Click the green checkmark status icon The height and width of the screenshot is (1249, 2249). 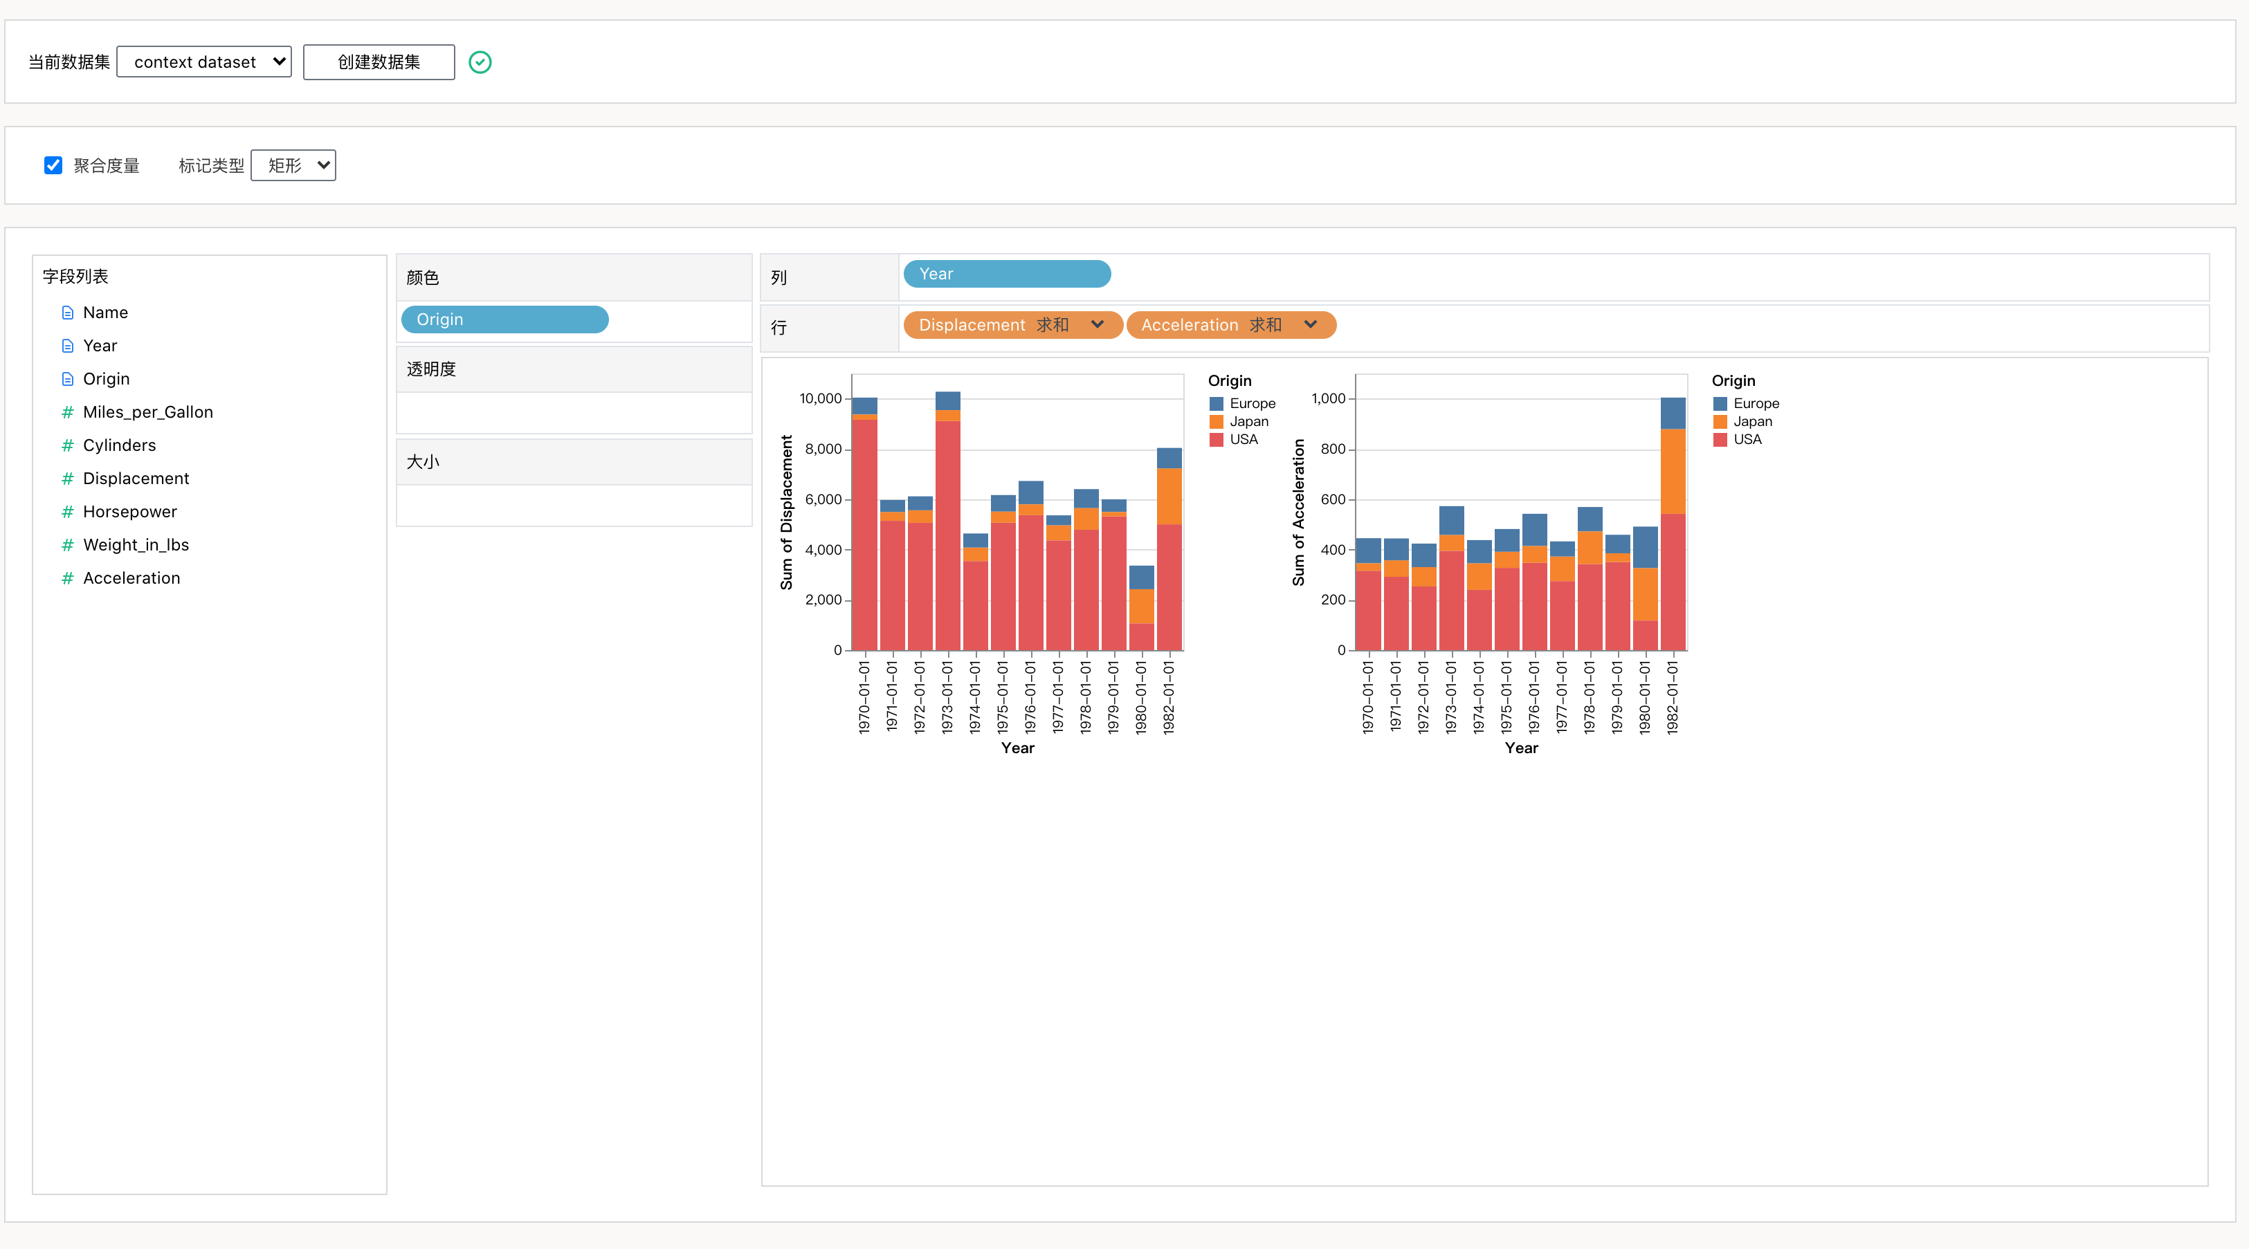[480, 62]
